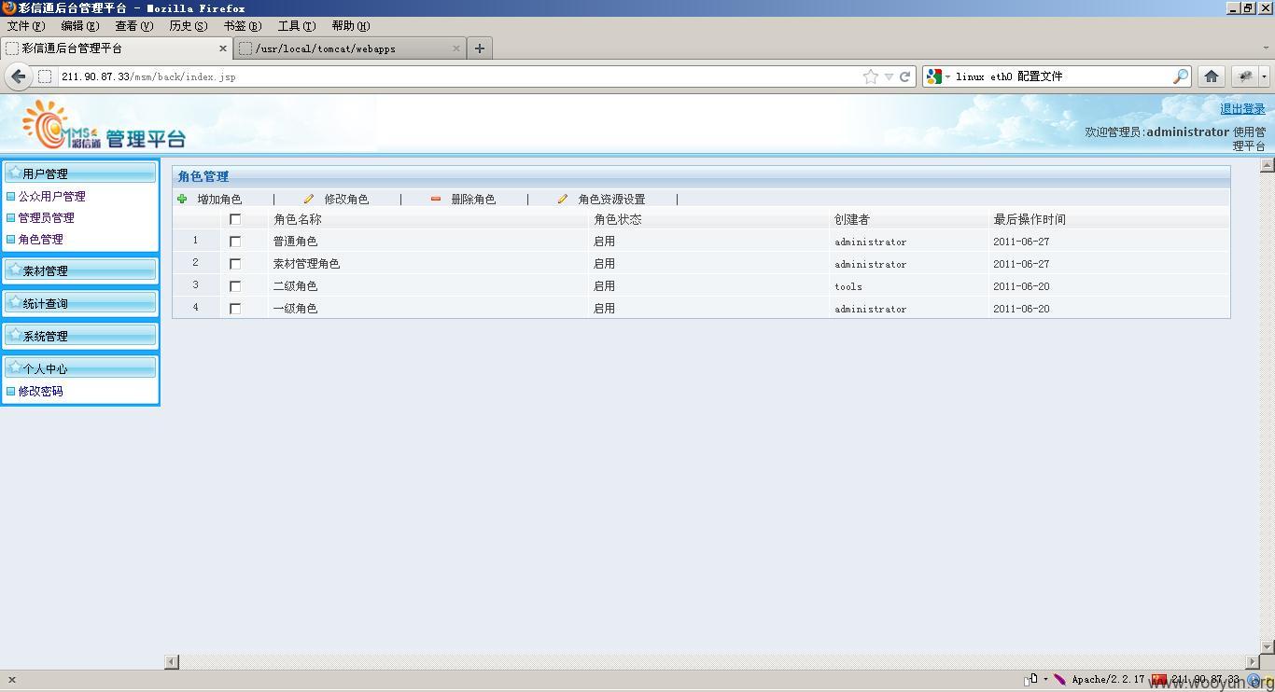Viewport: 1275px width, 692px height.
Task: Click the pencil icon beside 角色资源设置
Action: (x=562, y=199)
